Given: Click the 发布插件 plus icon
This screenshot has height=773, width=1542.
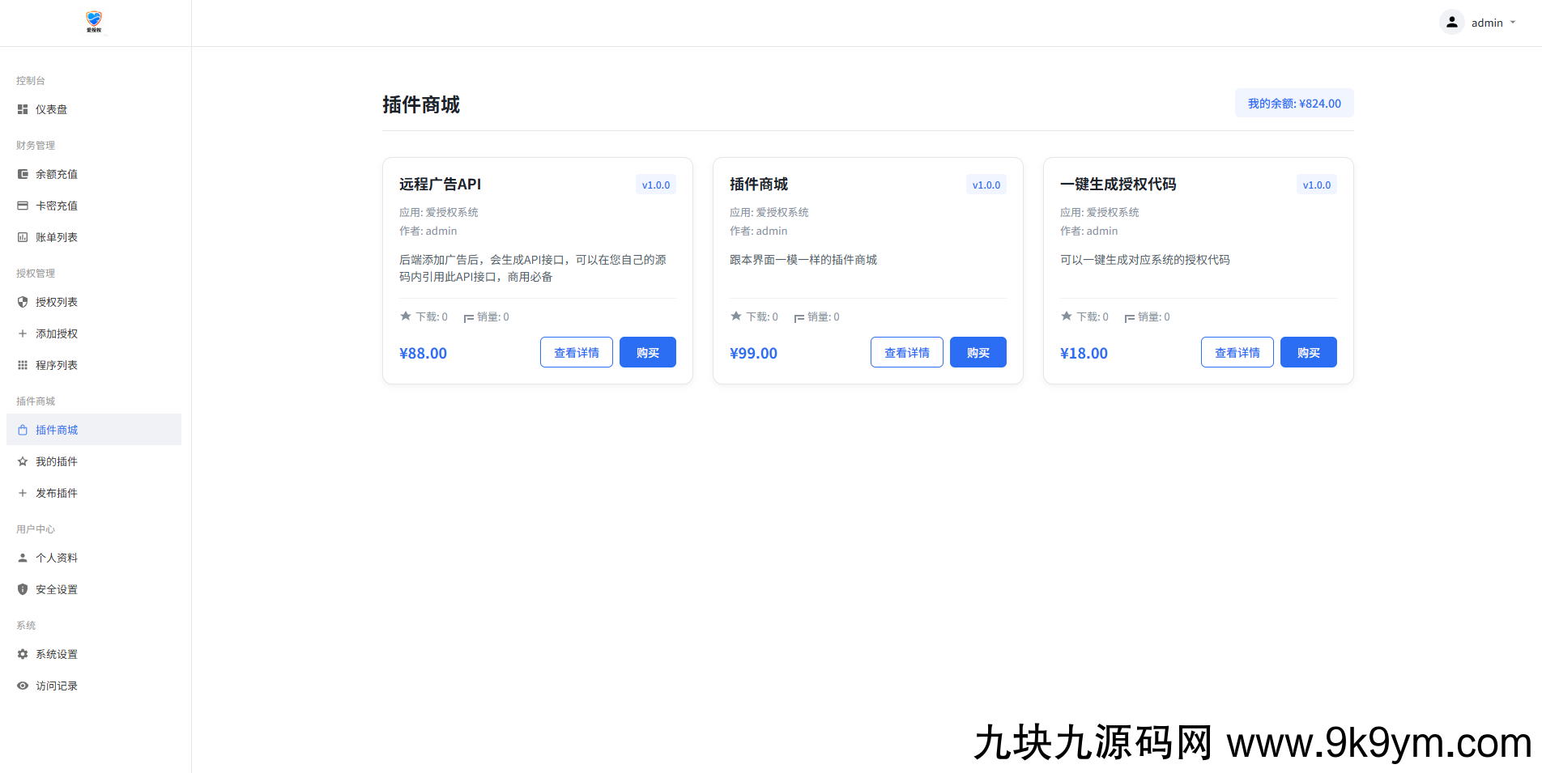Looking at the screenshot, I should click(22, 492).
